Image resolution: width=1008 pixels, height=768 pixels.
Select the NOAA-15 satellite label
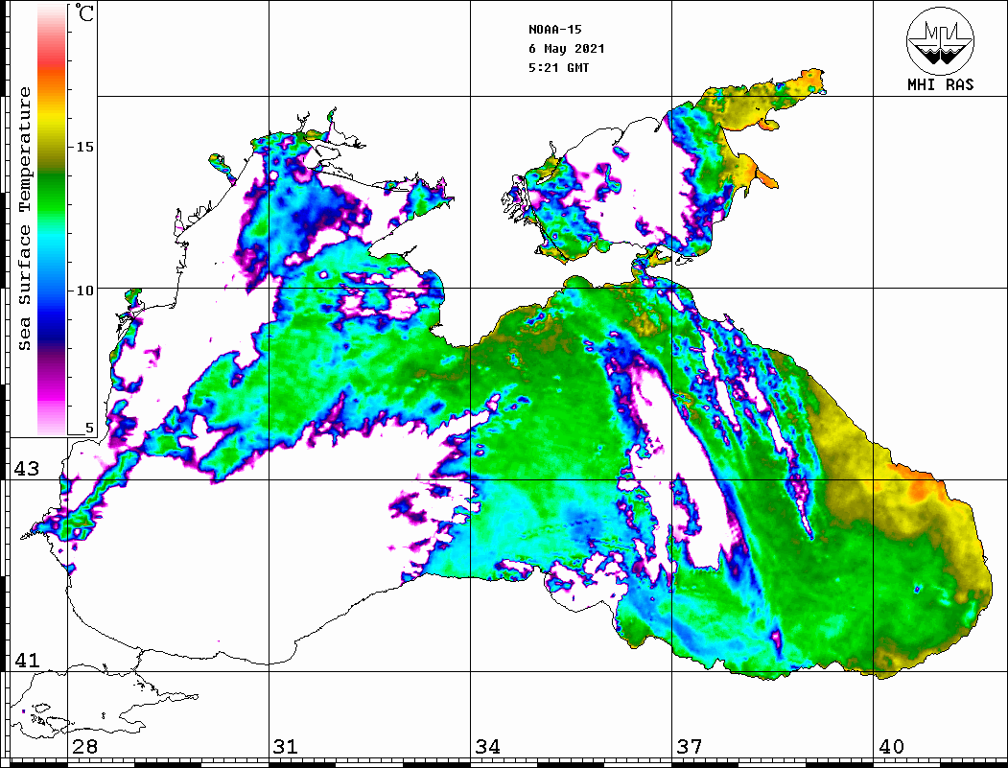pos(556,30)
